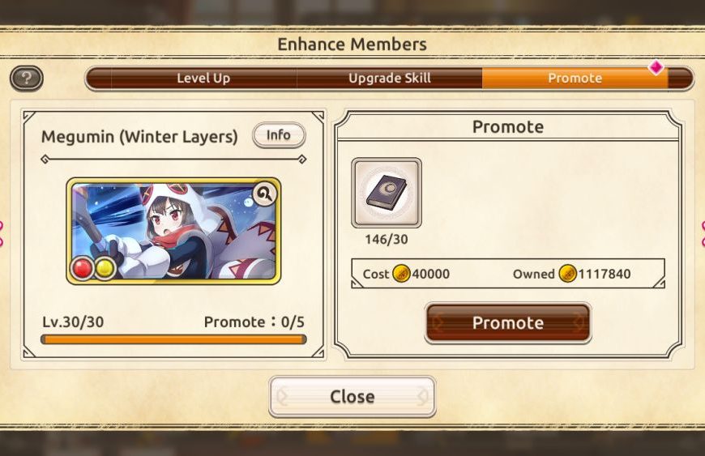
Task: Tap the yellow attribute orb on card
Action: [x=105, y=268]
